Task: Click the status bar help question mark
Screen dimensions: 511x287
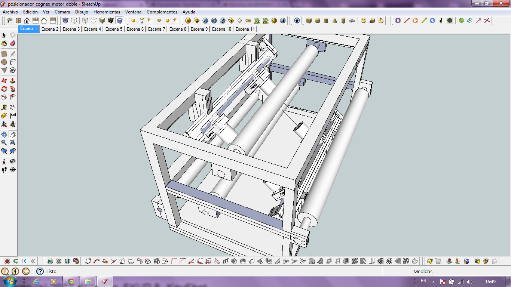Action: 40,272
